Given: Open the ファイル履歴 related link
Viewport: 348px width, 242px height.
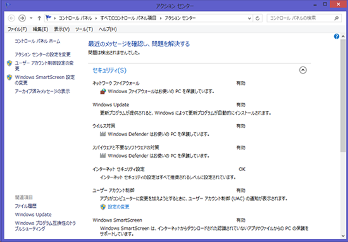Looking at the screenshot, I should tap(25, 206).
